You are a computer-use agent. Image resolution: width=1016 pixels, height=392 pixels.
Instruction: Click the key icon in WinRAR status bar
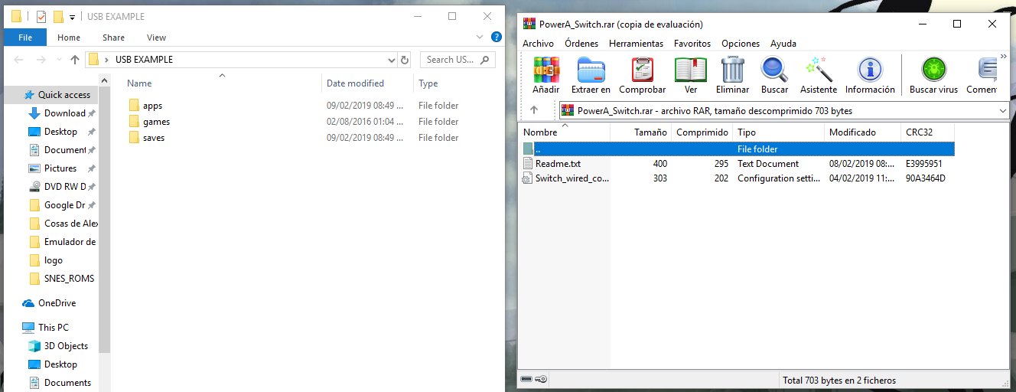[541, 380]
